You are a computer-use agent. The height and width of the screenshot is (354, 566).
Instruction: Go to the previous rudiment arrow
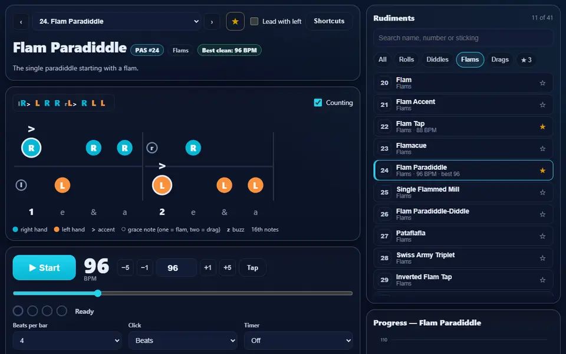(x=21, y=22)
